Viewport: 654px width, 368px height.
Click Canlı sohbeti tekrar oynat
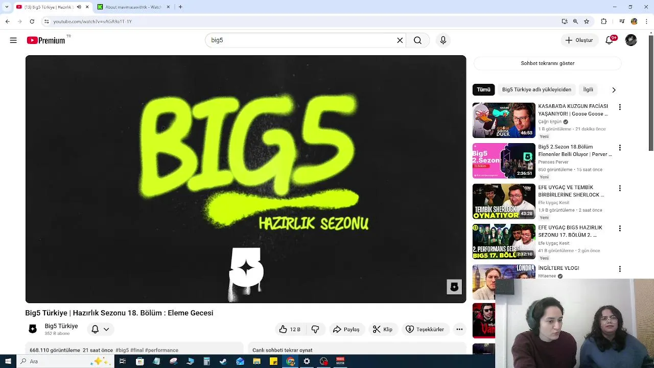pyautogui.click(x=283, y=350)
